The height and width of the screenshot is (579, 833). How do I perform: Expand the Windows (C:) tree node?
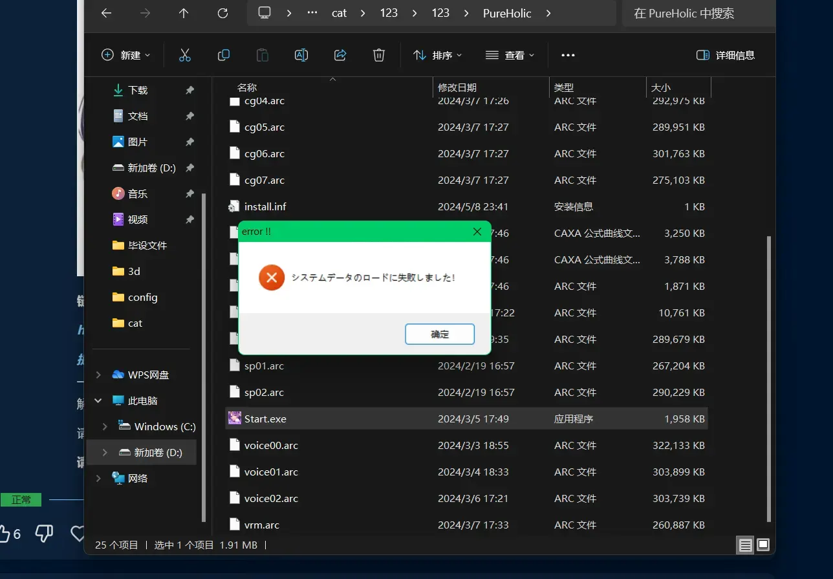click(x=105, y=426)
